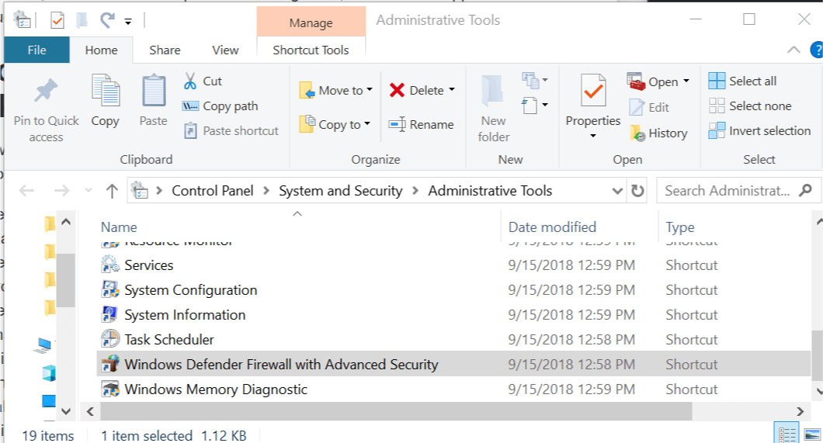
Task: Open the File tab
Action: pos(36,50)
